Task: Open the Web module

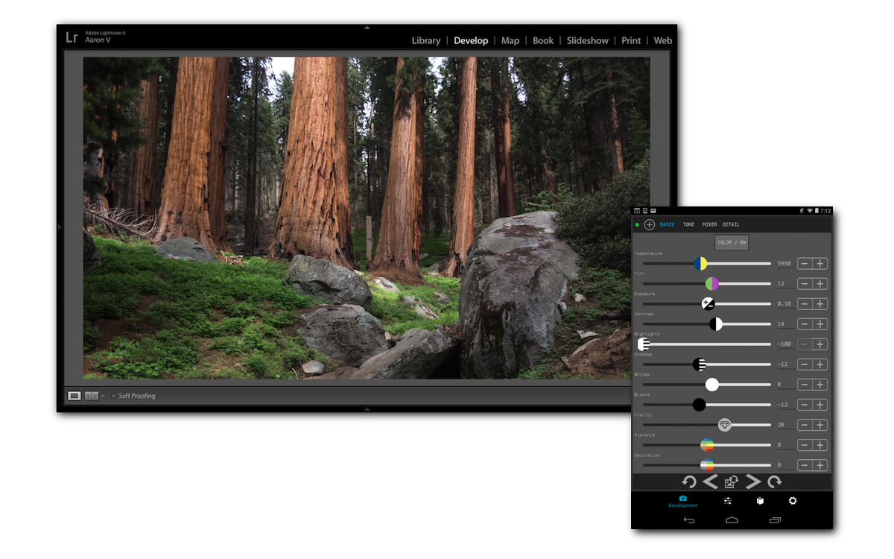Action: (x=663, y=40)
